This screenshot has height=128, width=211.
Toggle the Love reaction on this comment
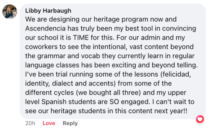coord(49,123)
